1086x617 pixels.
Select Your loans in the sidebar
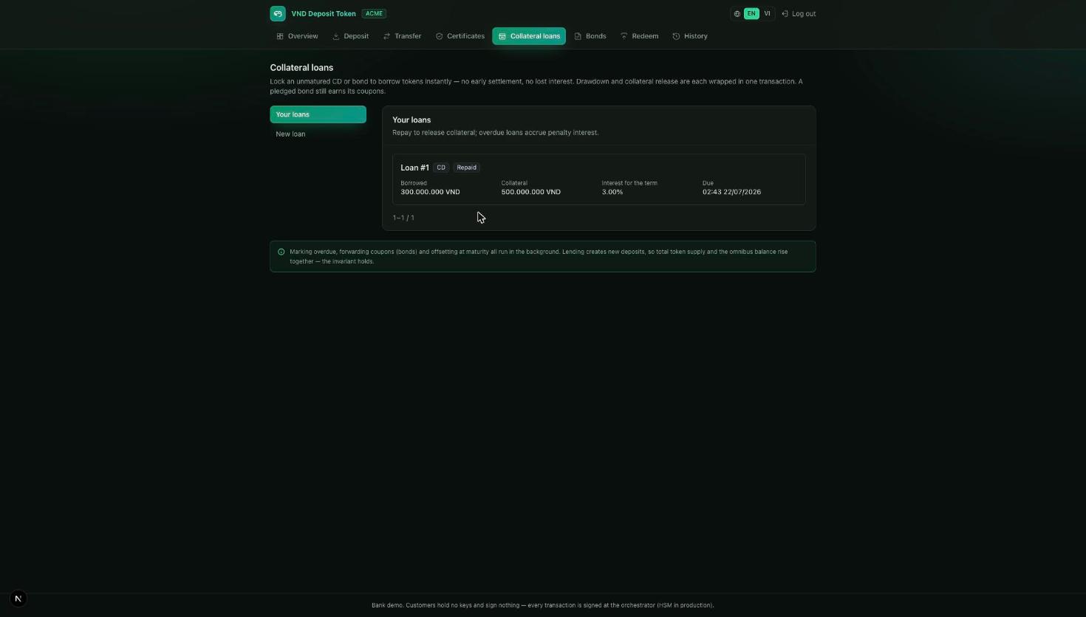pyautogui.click(x=318, y=114)
